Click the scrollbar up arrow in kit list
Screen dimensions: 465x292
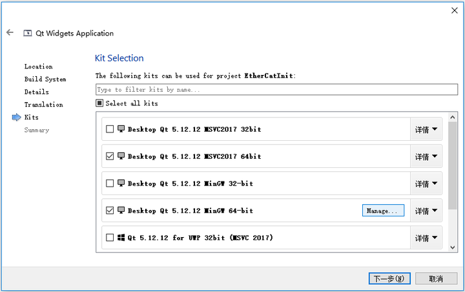point(452,117)
